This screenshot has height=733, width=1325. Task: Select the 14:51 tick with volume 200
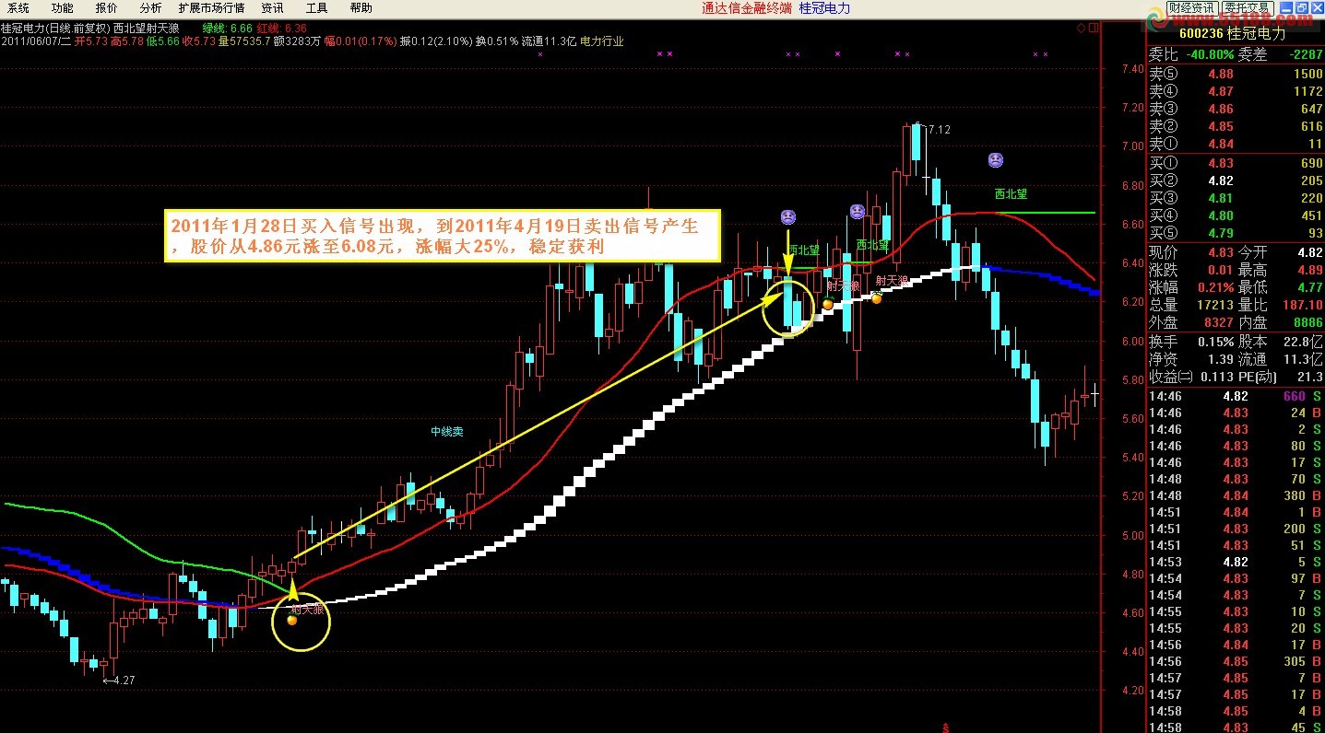[1235, 529]
